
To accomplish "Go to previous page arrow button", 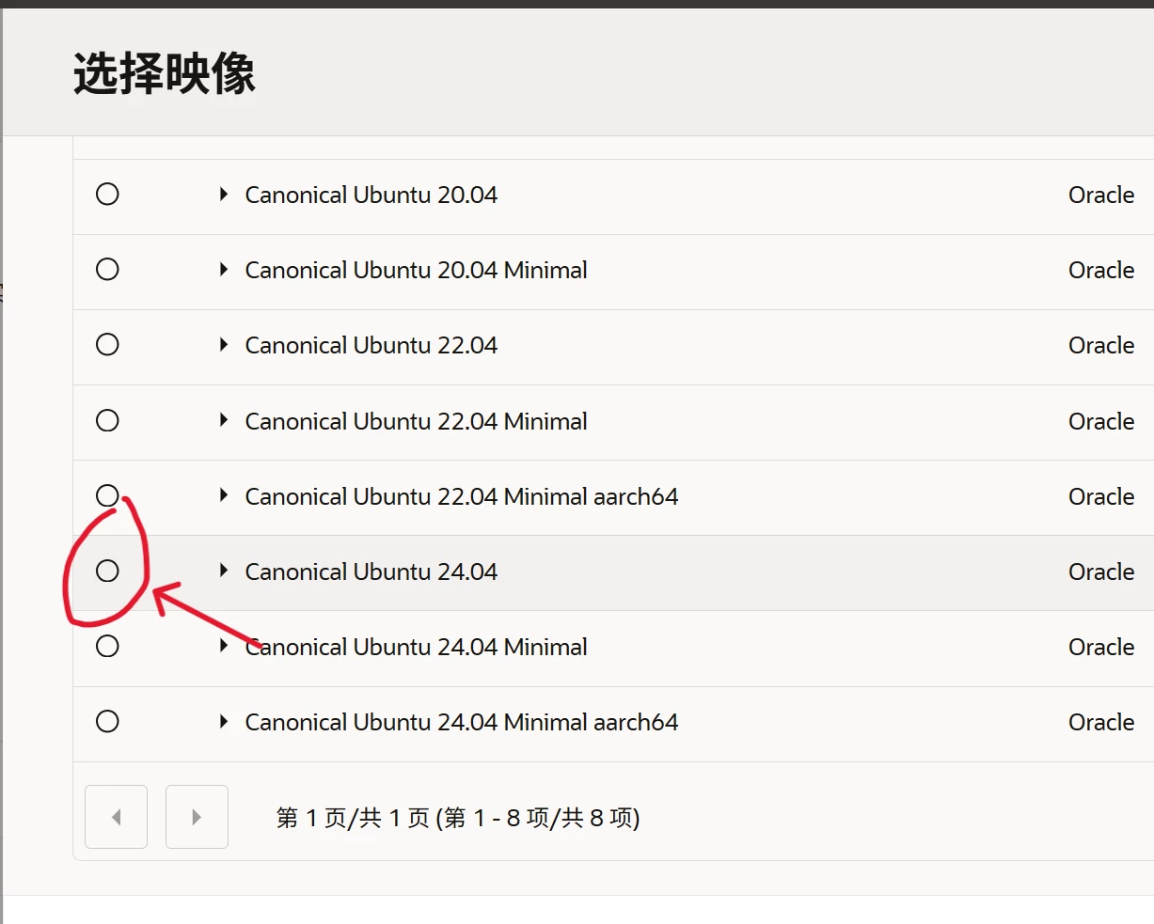I will coord(116,817).
